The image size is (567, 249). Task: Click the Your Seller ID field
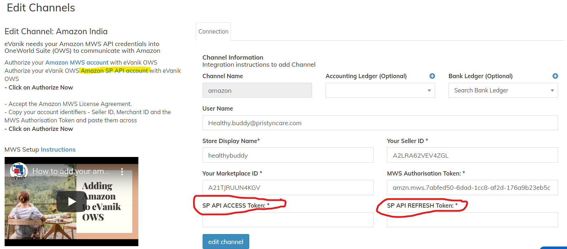(x=472, y=155)
